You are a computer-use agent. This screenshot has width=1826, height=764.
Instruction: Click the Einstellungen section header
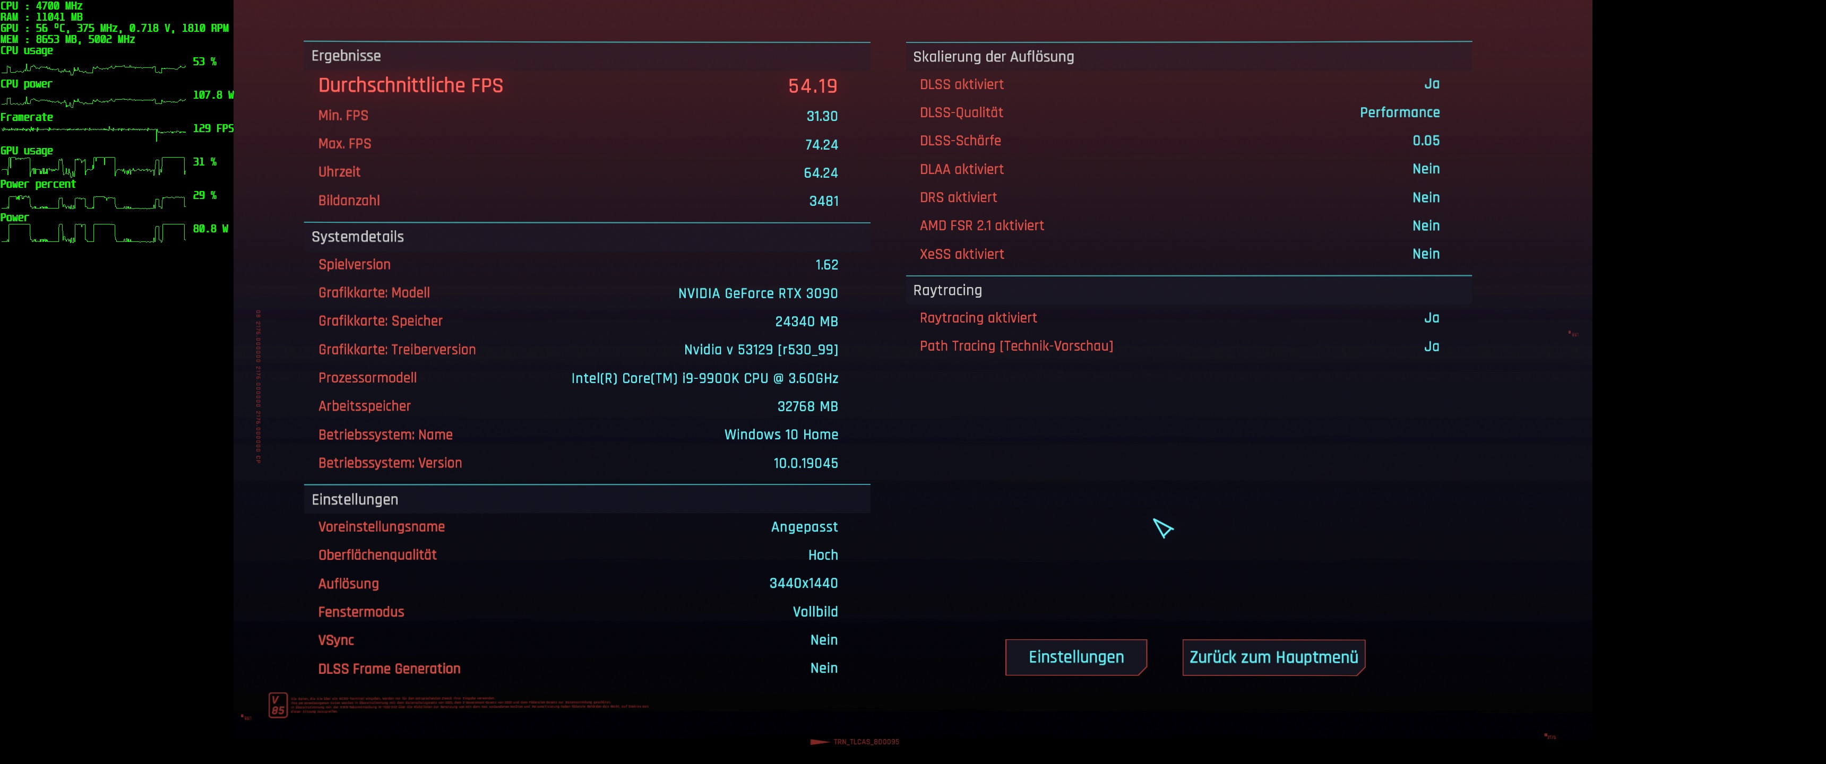(355, 499)
